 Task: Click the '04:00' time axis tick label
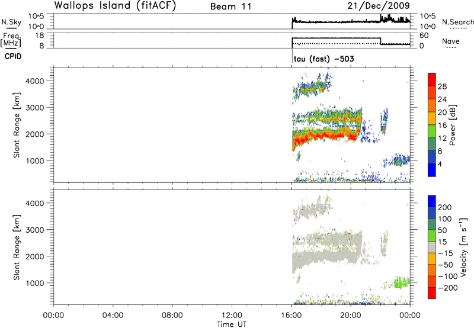pyautogui.click(x=113, y=316)
